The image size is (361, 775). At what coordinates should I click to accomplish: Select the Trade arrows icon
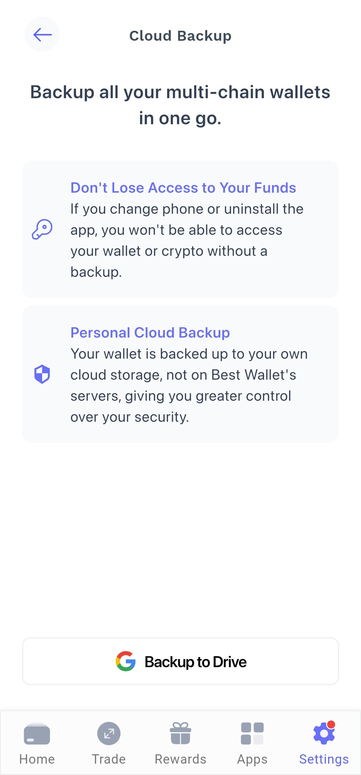(109, 734)
